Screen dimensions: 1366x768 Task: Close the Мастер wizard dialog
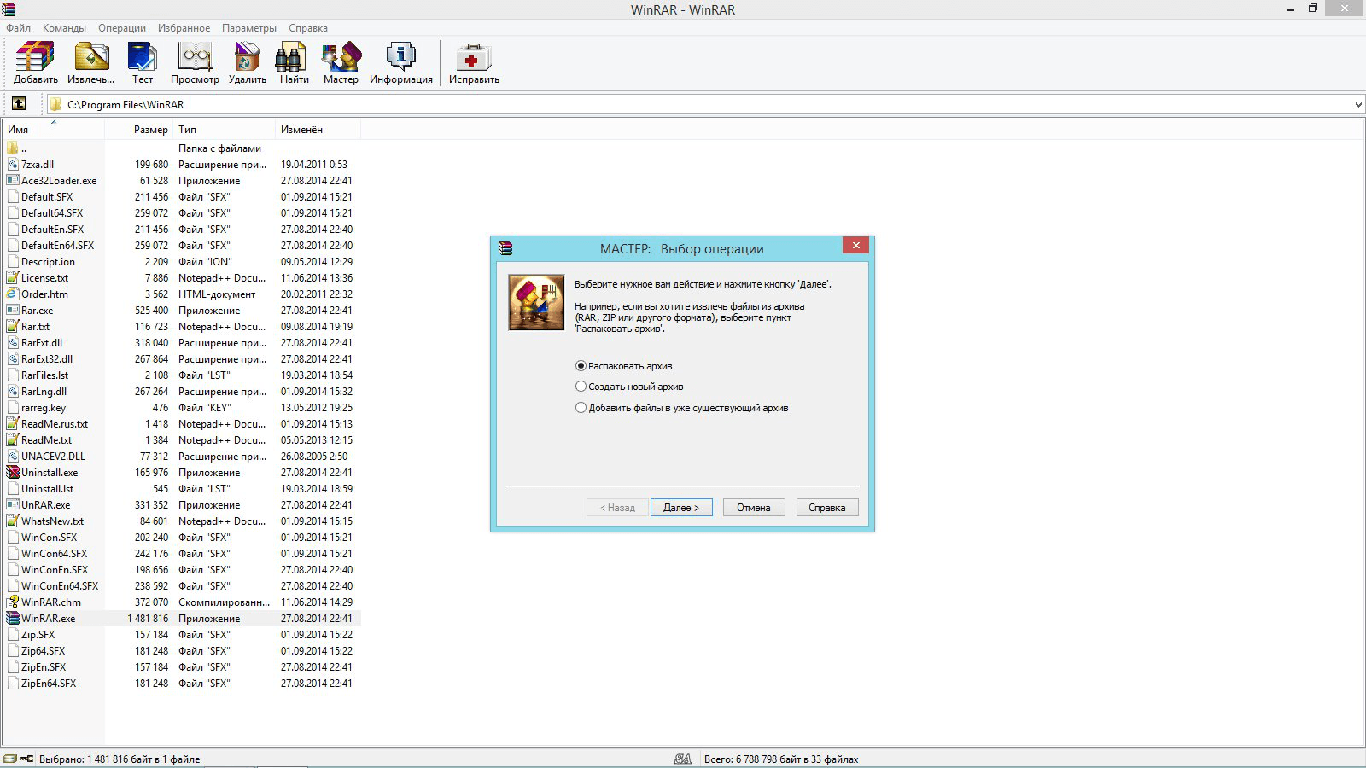tap(855, 246)
